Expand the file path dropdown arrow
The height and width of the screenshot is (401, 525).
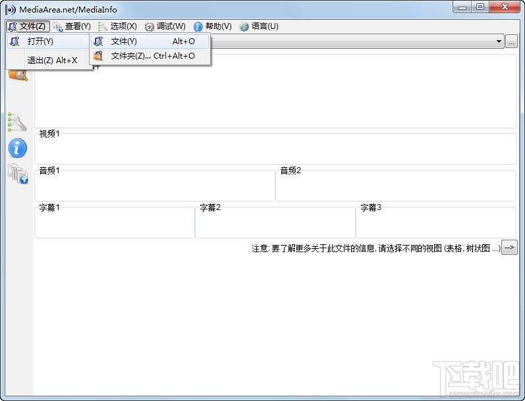tap(499, 41)
